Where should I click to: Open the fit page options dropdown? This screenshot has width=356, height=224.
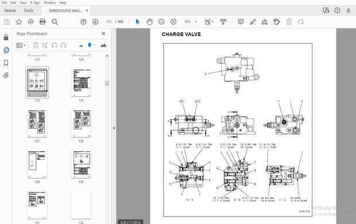click(209, 22)
